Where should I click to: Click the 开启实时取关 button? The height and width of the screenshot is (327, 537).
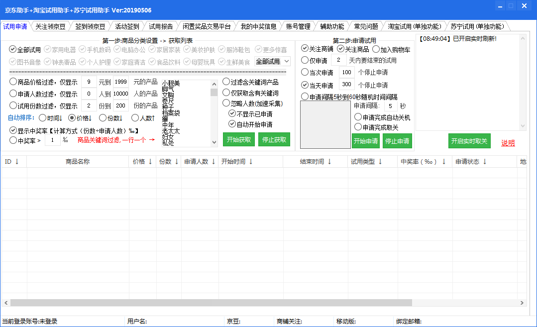click(469, 141)
